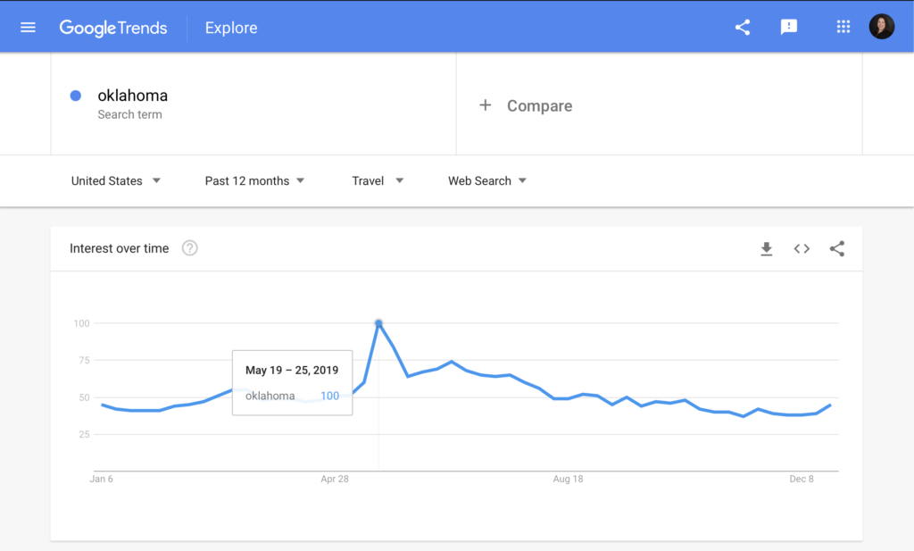Open the Past 12 months dropdown
Image resolution: width=914 pixels, height=551 pixels.
point(254,180)
